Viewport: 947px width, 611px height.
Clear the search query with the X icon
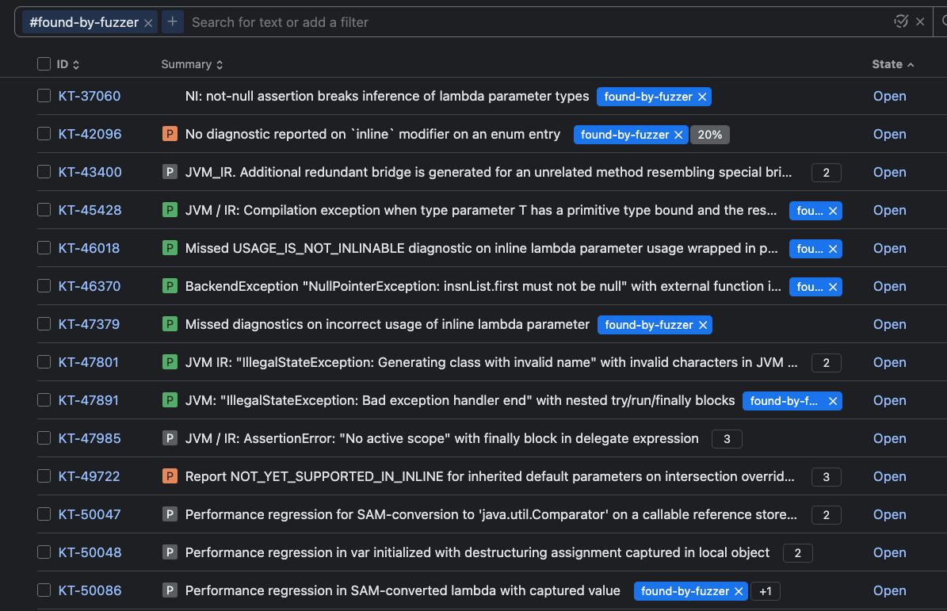[x=920, y=21]
